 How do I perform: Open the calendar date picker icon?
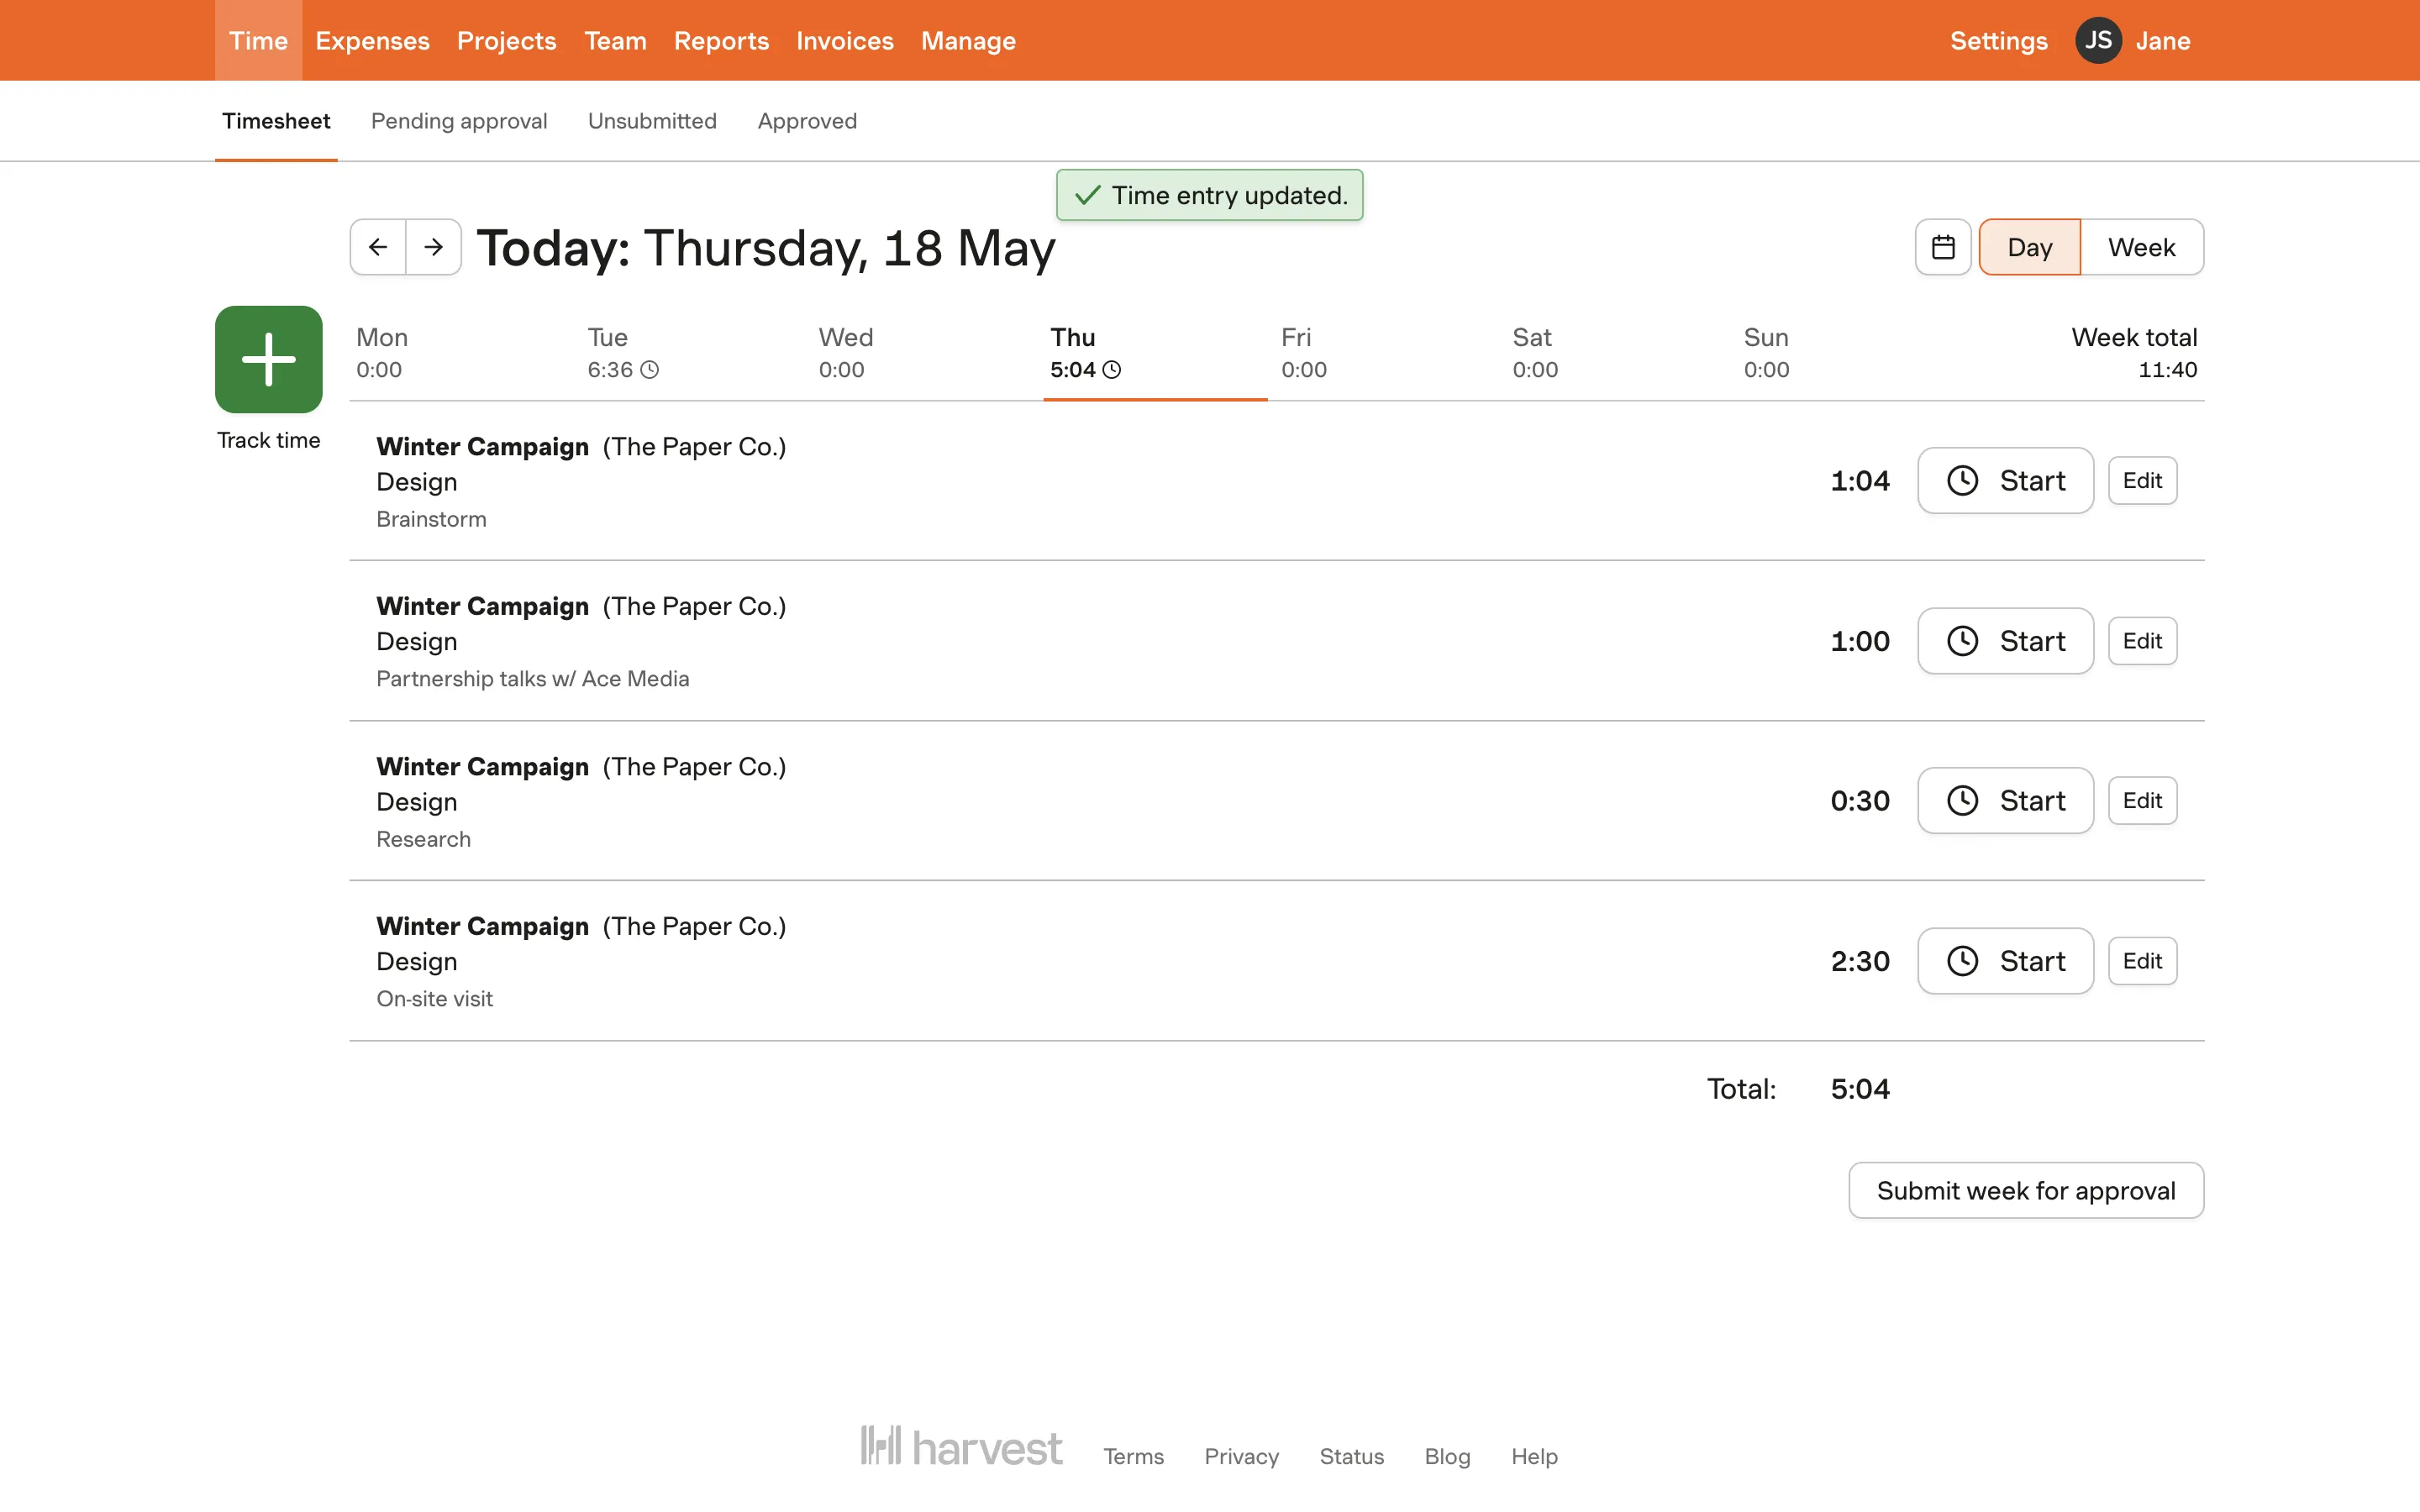[x=1942, y=247]
